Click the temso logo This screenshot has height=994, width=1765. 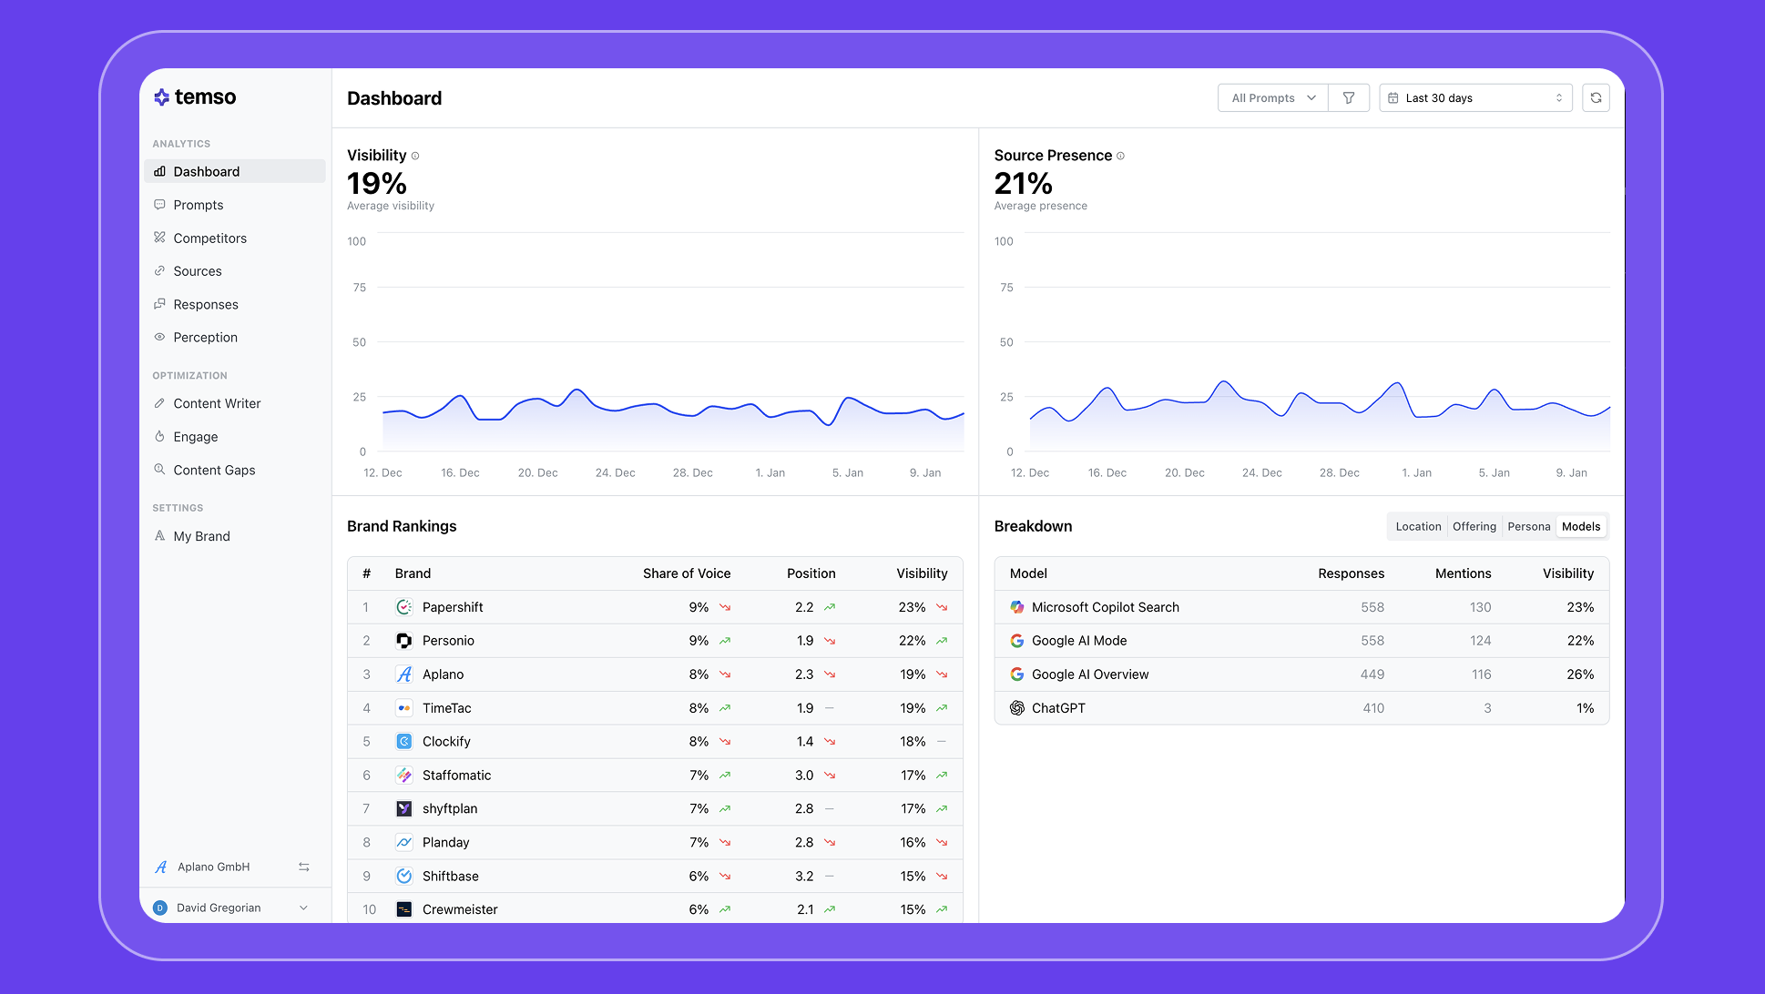coord(195,97)
